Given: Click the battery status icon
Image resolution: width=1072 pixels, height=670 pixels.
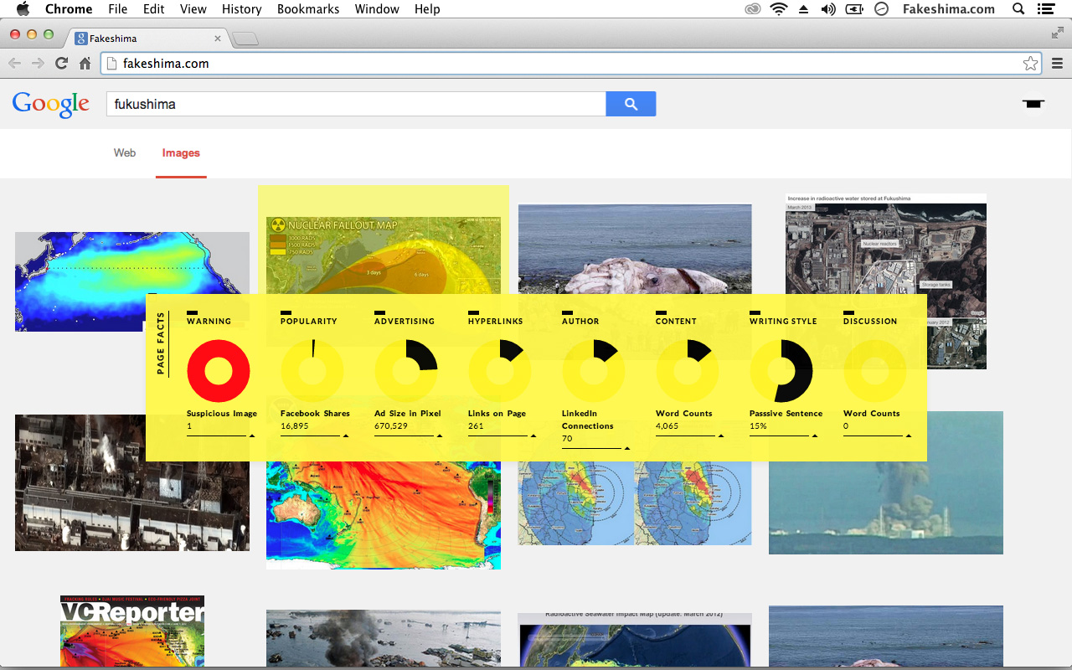Looking at the screenshot, I should point(854,9).
